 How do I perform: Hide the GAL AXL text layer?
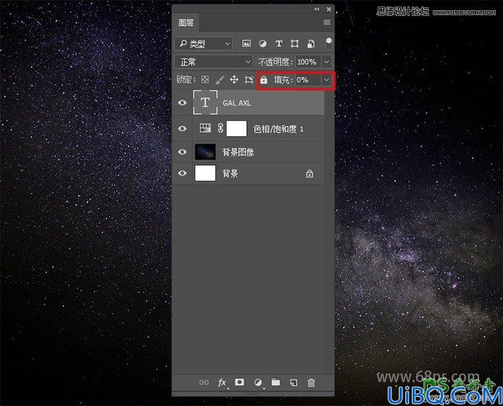pyautogui.click(x=182, y=103)
